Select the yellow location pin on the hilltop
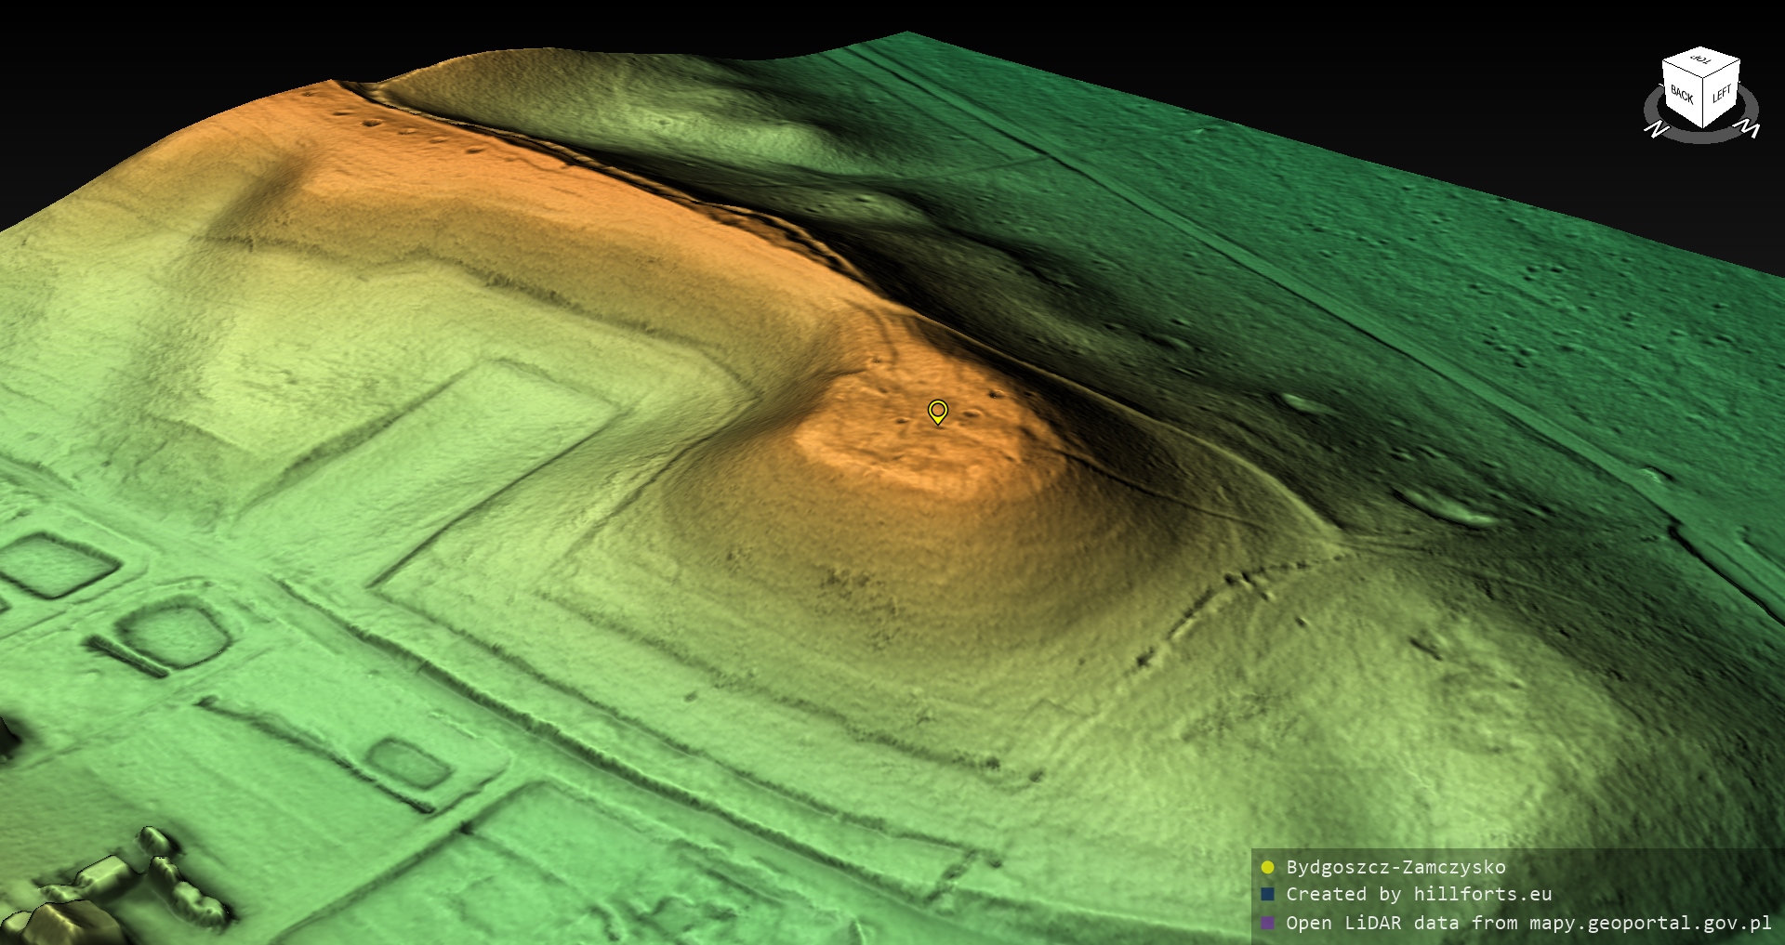Image resolution: width=1785 pixels, height=945 pixels. (x=938, y=411)
